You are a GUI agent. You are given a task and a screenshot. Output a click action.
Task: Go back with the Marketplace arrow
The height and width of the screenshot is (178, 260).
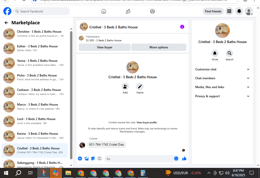(x=6, y=23)
